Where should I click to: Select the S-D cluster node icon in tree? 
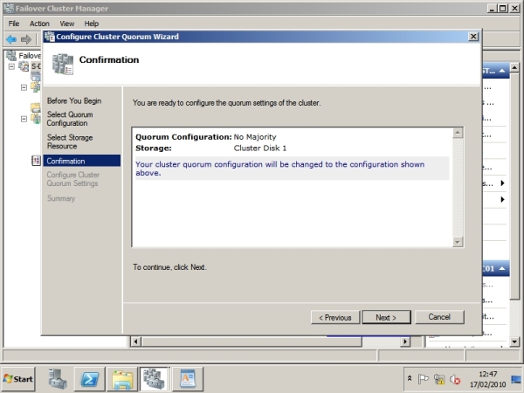click(24, 66)
